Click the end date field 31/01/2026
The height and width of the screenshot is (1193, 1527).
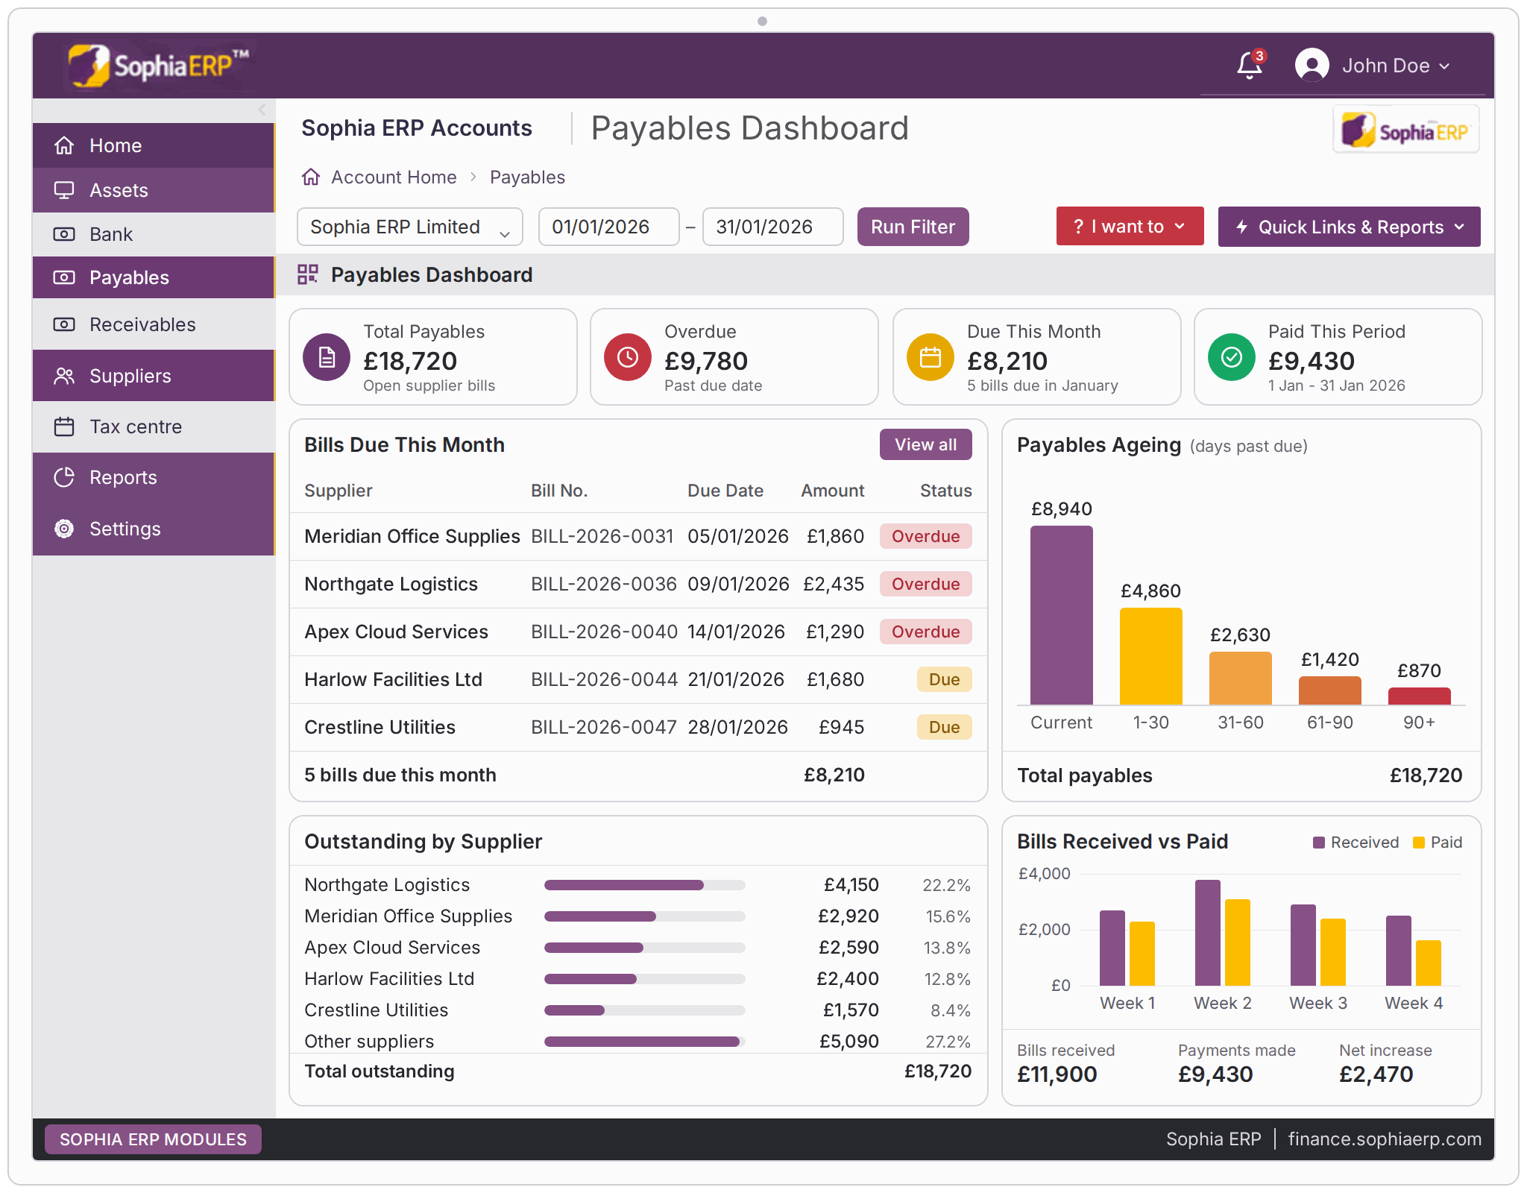click(x=772, y=227)
